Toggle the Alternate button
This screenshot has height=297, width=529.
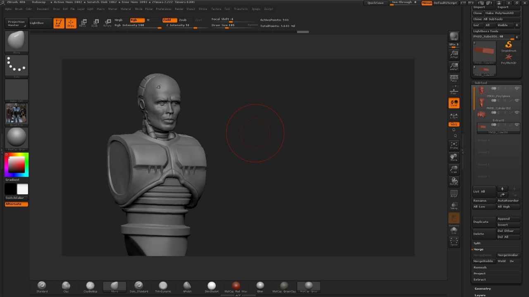17,204
